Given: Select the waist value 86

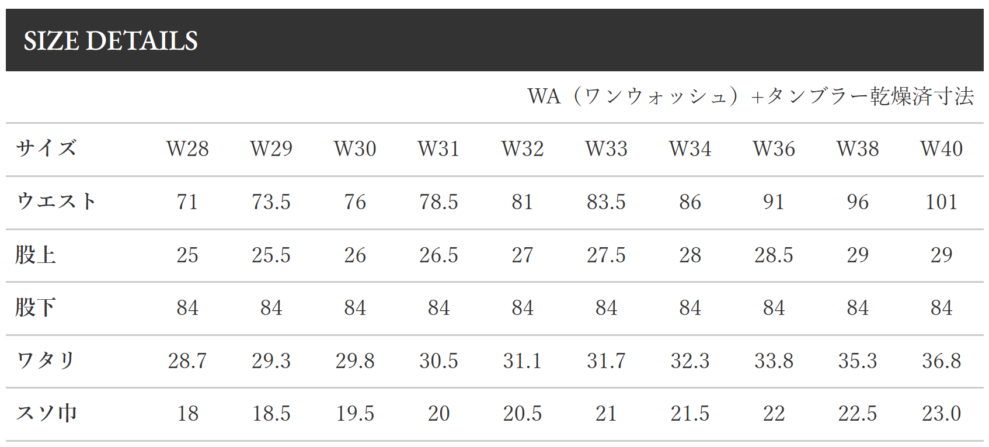Looking at the screenshot, I should point(690,202).
